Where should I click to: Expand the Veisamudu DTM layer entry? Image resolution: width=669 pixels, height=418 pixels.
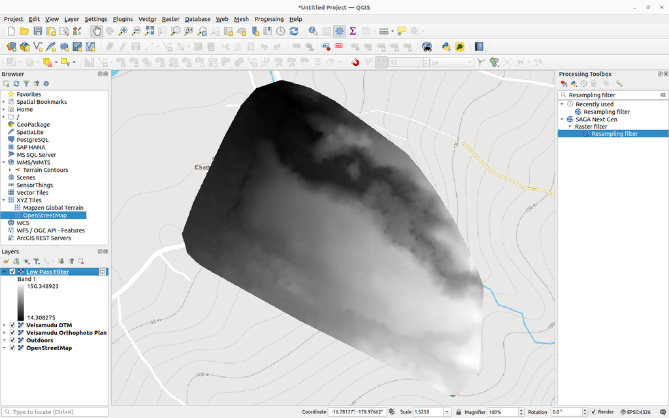(x=4, y=325)
